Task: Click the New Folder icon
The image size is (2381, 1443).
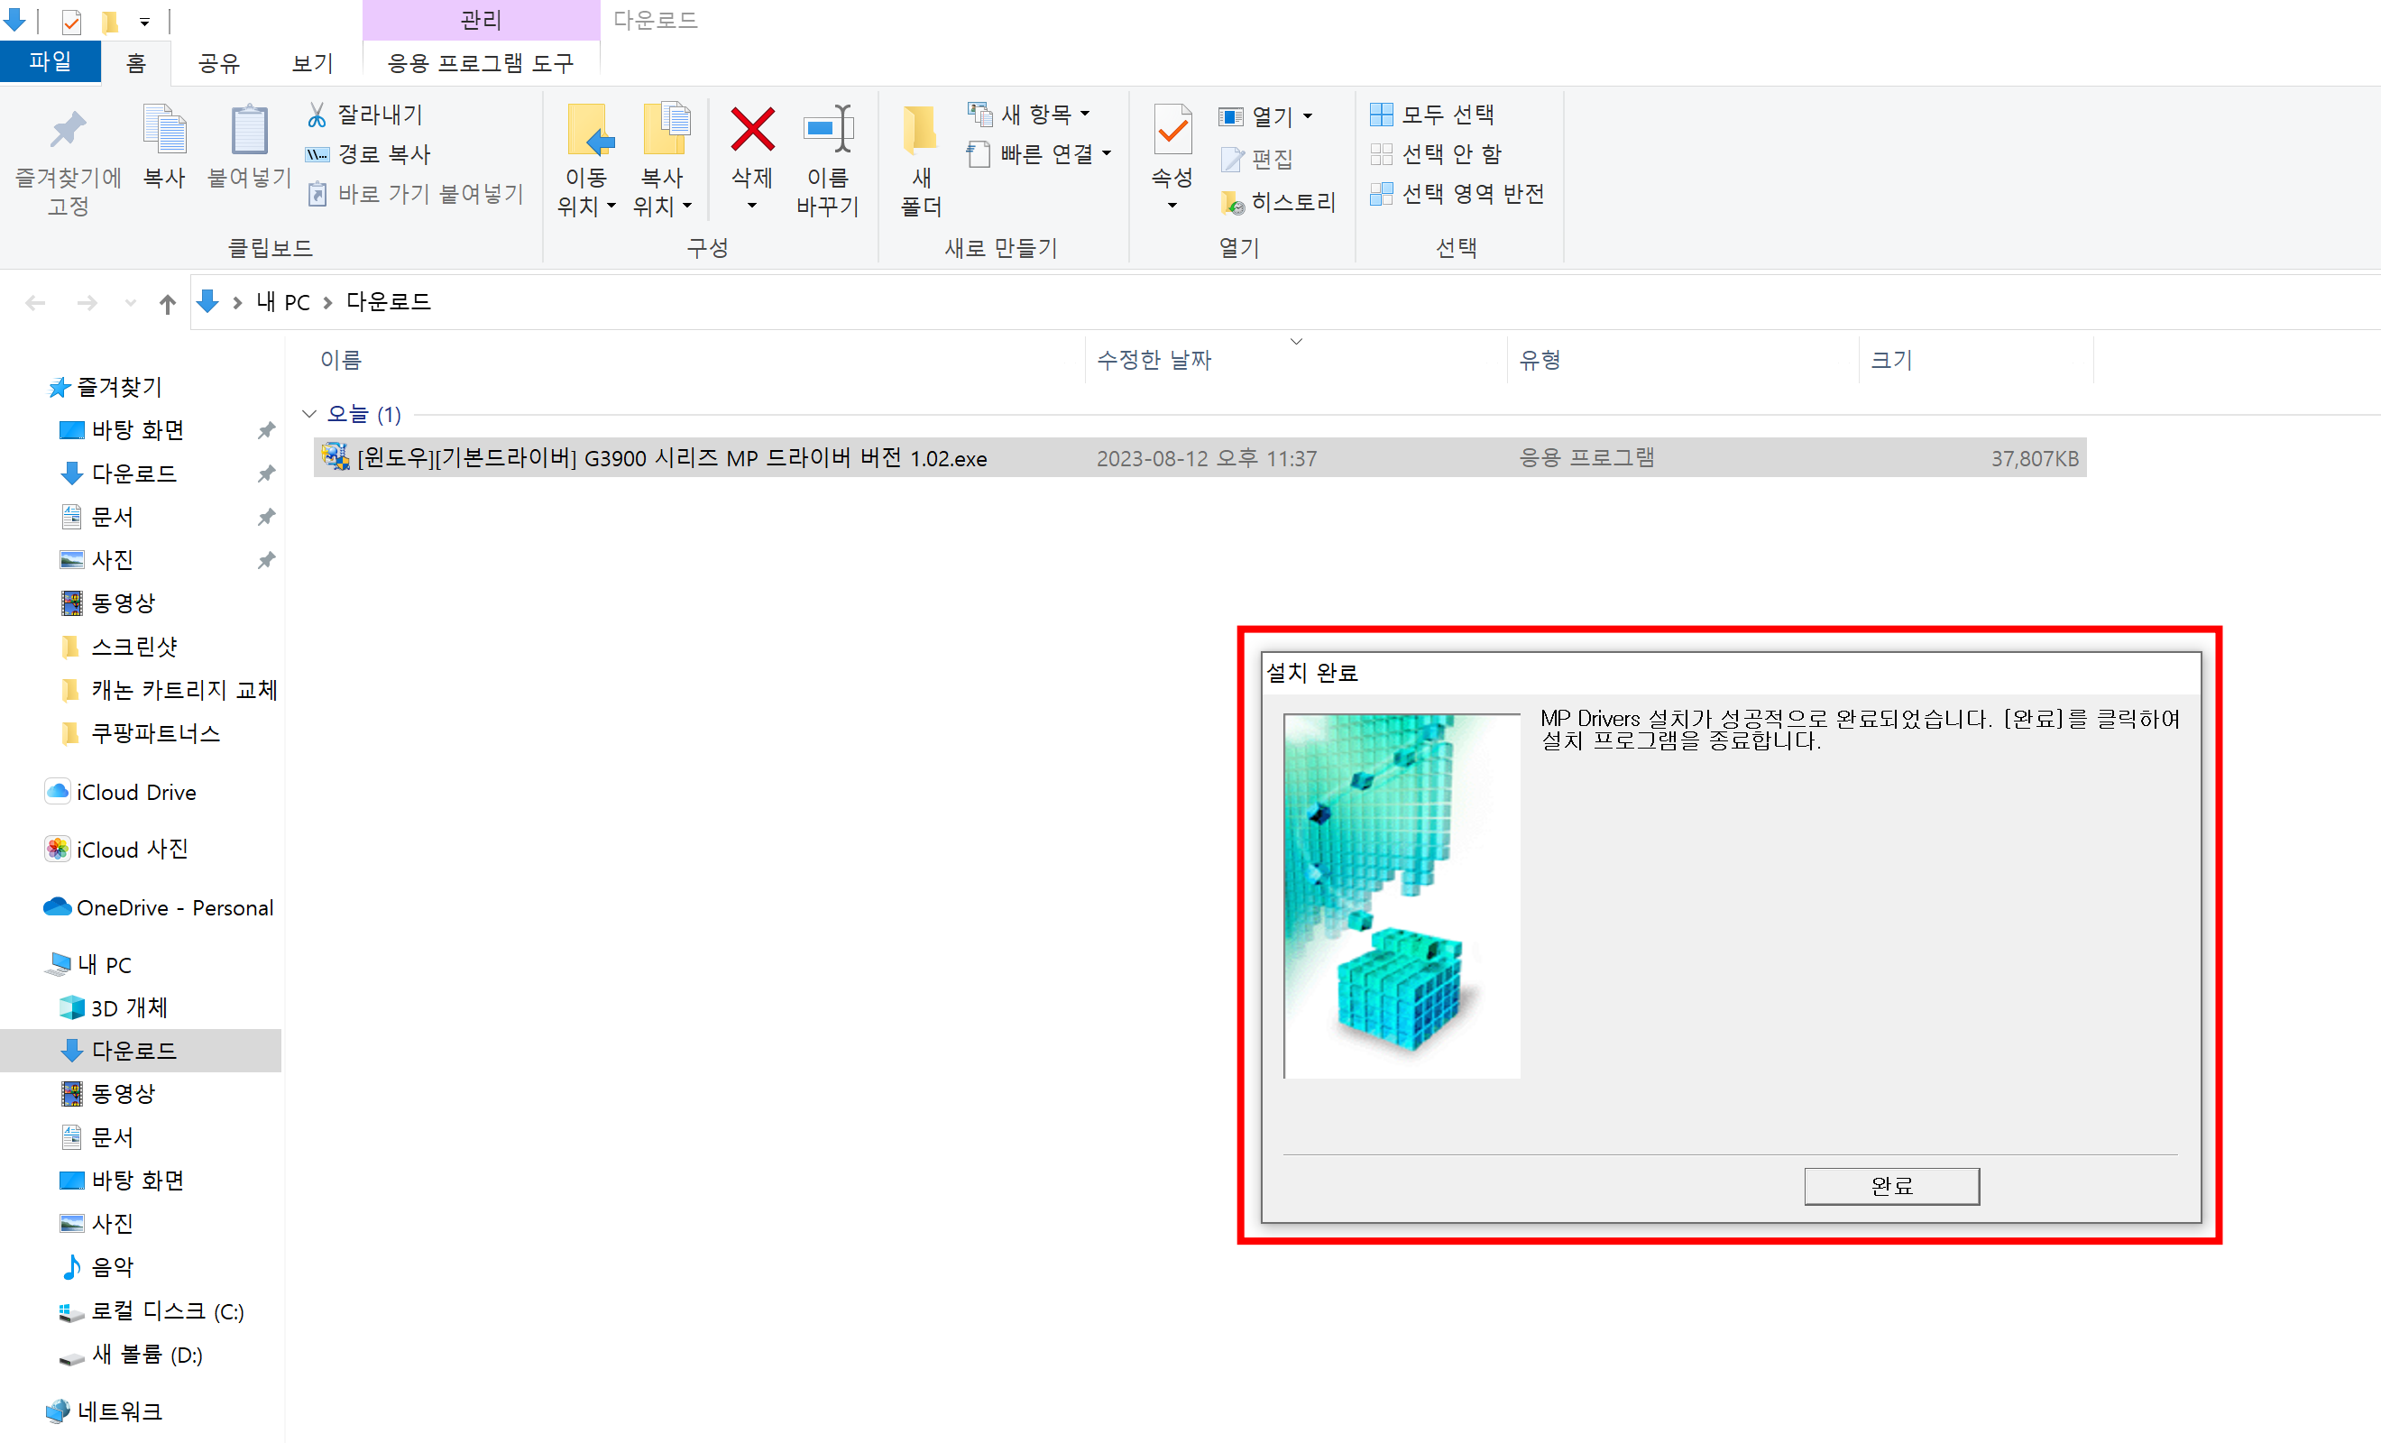Action: (920, 131)
